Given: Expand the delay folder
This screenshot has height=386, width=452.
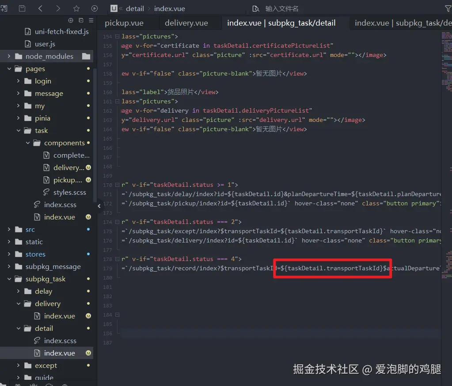Looking at the screenshot, I should 18,291.
